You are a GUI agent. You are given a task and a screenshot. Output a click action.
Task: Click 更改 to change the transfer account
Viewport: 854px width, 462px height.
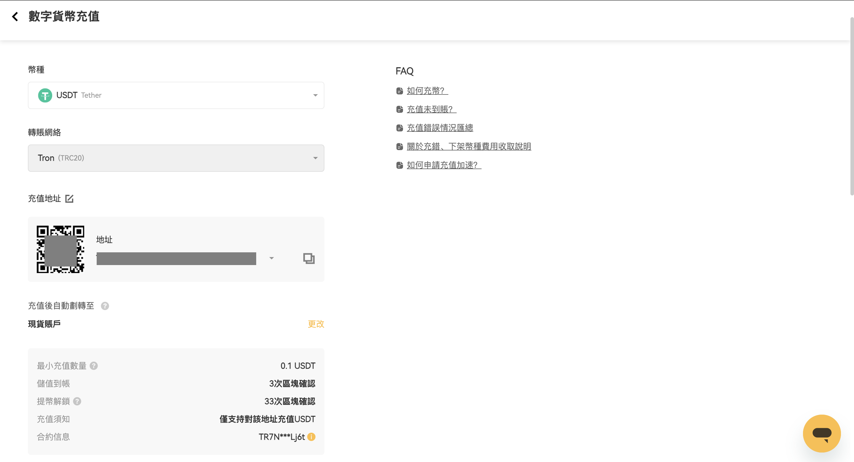[x=316, y=324]
